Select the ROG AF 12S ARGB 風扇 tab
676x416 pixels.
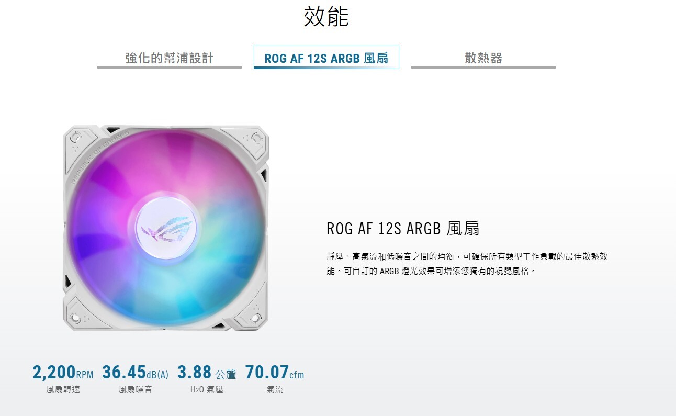tap(326, 58)
